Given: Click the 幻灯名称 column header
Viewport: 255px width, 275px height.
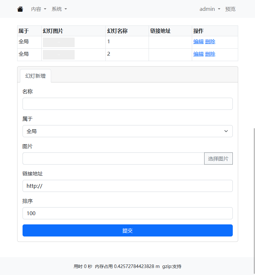Looking at the screenshot, I should click(x=127, y=31).
